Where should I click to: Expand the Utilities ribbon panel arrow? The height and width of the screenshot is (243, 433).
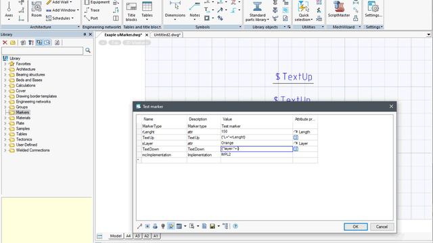point(323,27)
